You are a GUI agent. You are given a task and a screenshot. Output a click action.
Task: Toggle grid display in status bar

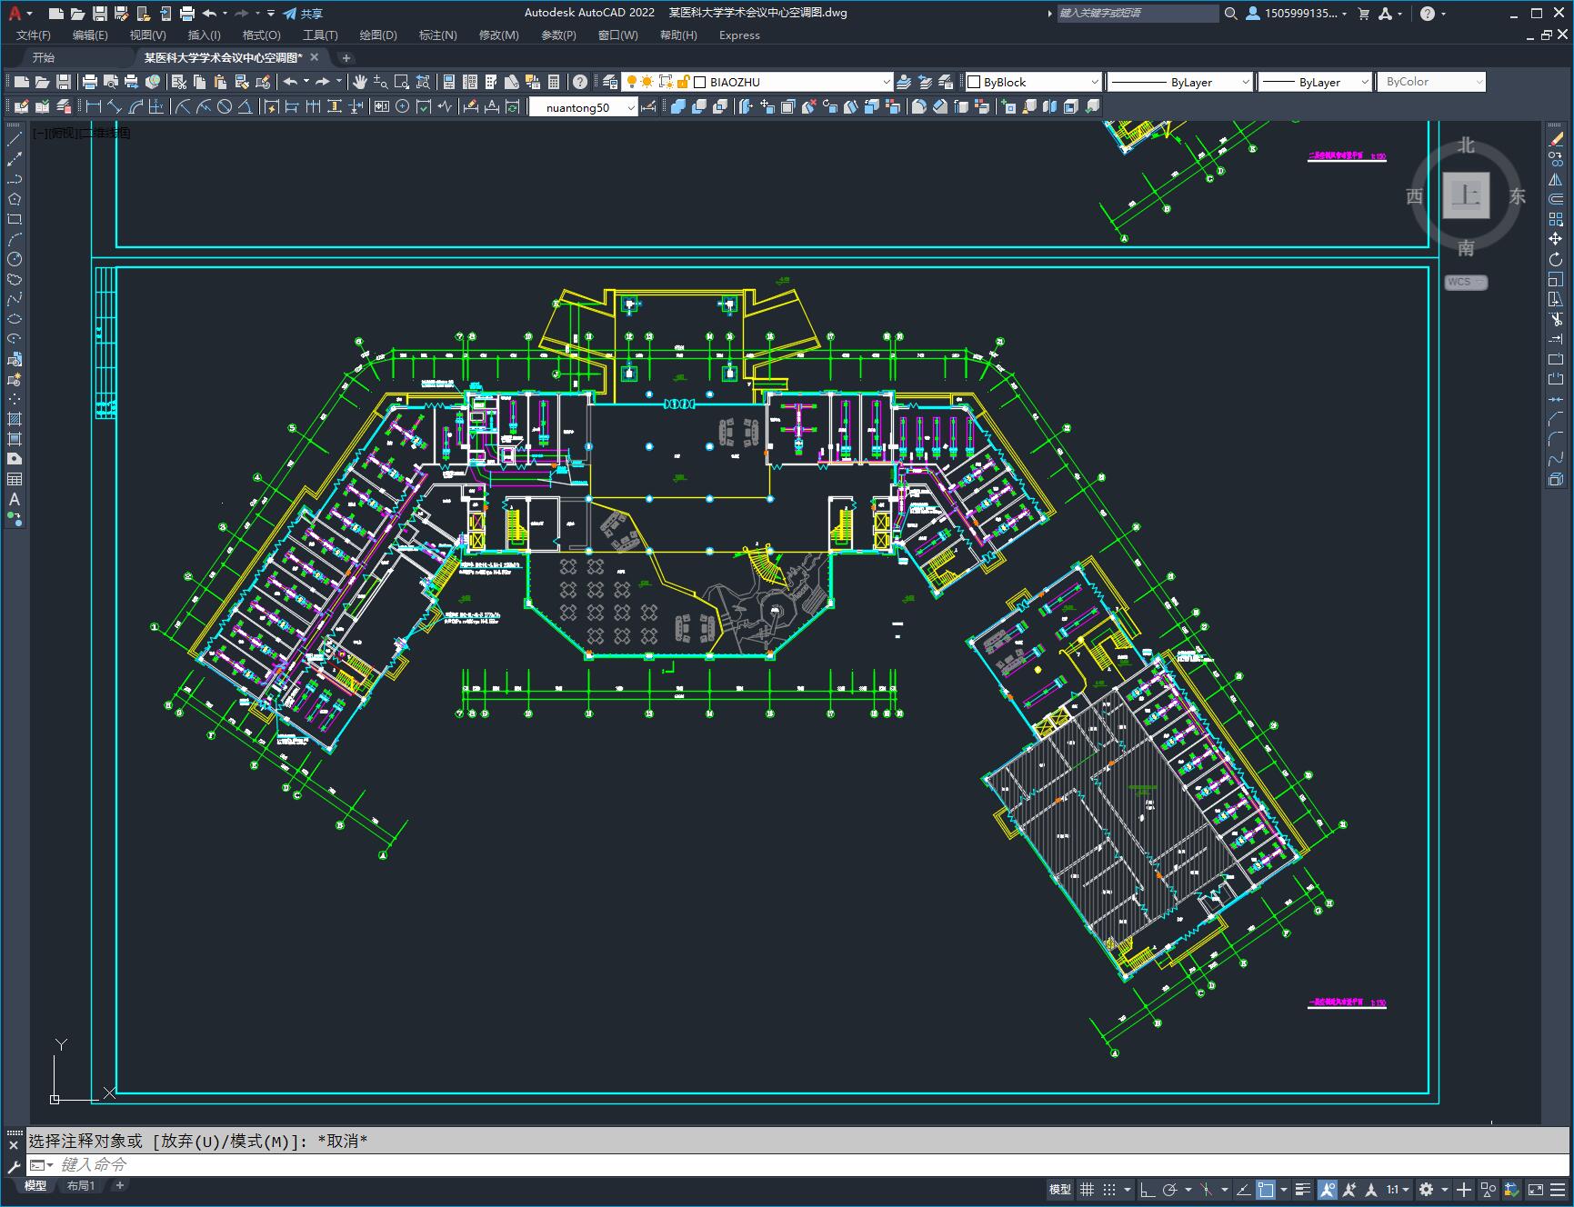[x=1087, y=1190]
